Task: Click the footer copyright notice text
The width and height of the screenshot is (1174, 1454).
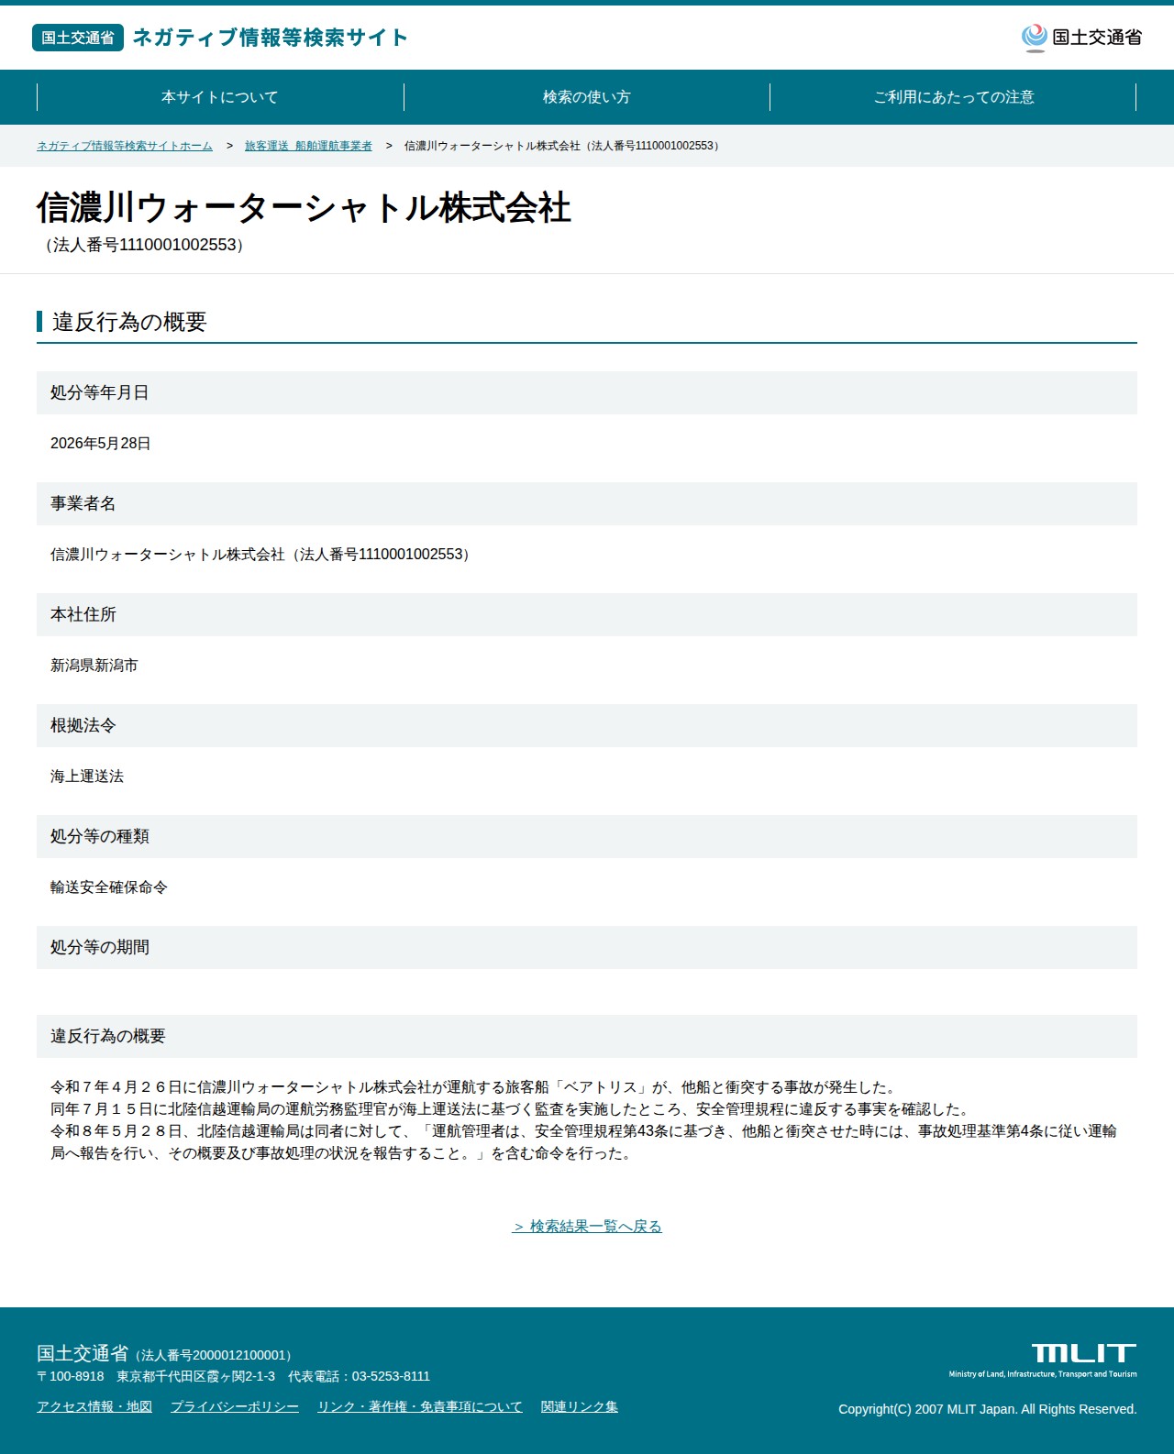Action: point(988,1409)
